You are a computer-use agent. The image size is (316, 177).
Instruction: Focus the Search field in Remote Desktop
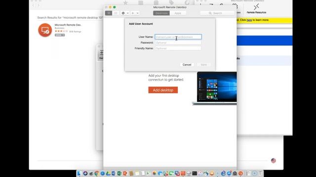pos(217,13)
